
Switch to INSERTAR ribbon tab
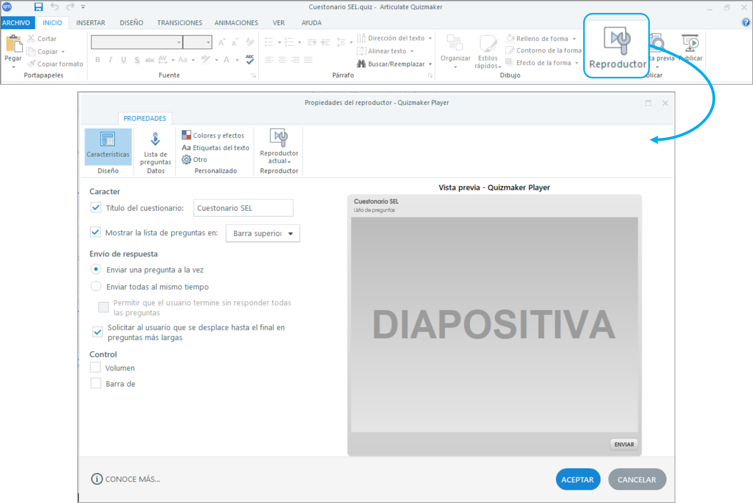(x=91, y=23)
